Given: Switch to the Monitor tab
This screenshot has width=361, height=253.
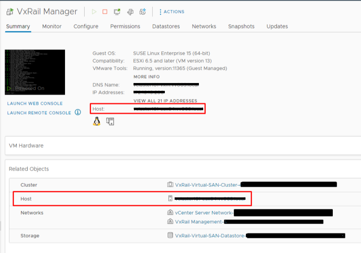Looking at the screenshot, I should 52,26.
